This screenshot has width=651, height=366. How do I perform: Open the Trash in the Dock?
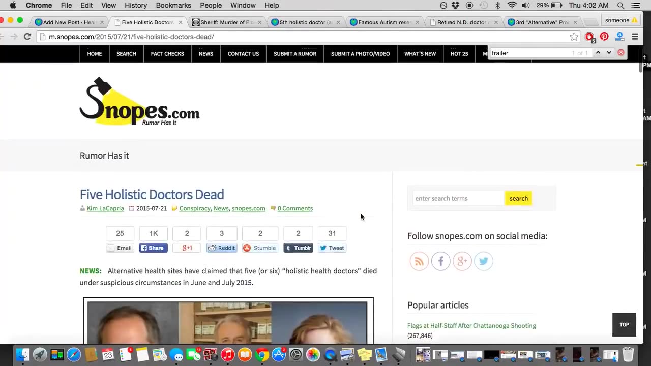click(628, 354)
